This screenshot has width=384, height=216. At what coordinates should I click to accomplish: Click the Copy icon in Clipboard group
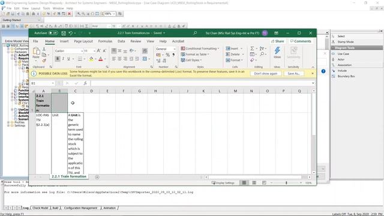click(x=44, y=55)
